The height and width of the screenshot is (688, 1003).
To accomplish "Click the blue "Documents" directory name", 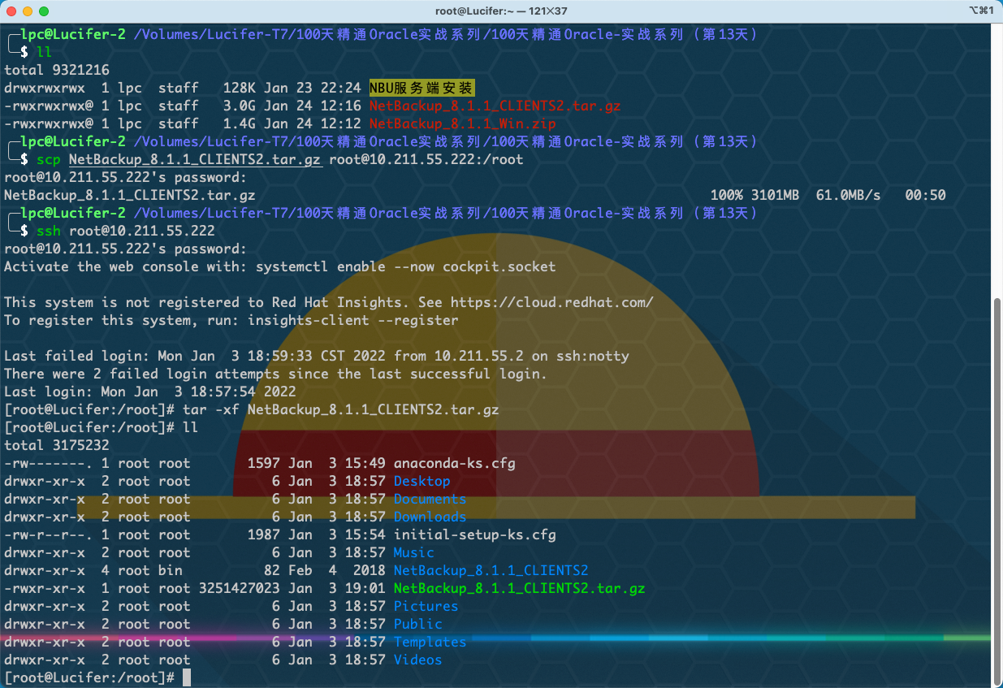I will click(430, 499).
